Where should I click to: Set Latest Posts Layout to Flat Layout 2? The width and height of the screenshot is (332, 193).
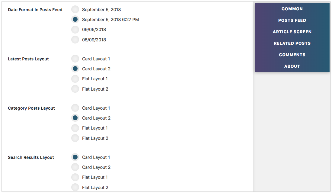tap(75, 89)
